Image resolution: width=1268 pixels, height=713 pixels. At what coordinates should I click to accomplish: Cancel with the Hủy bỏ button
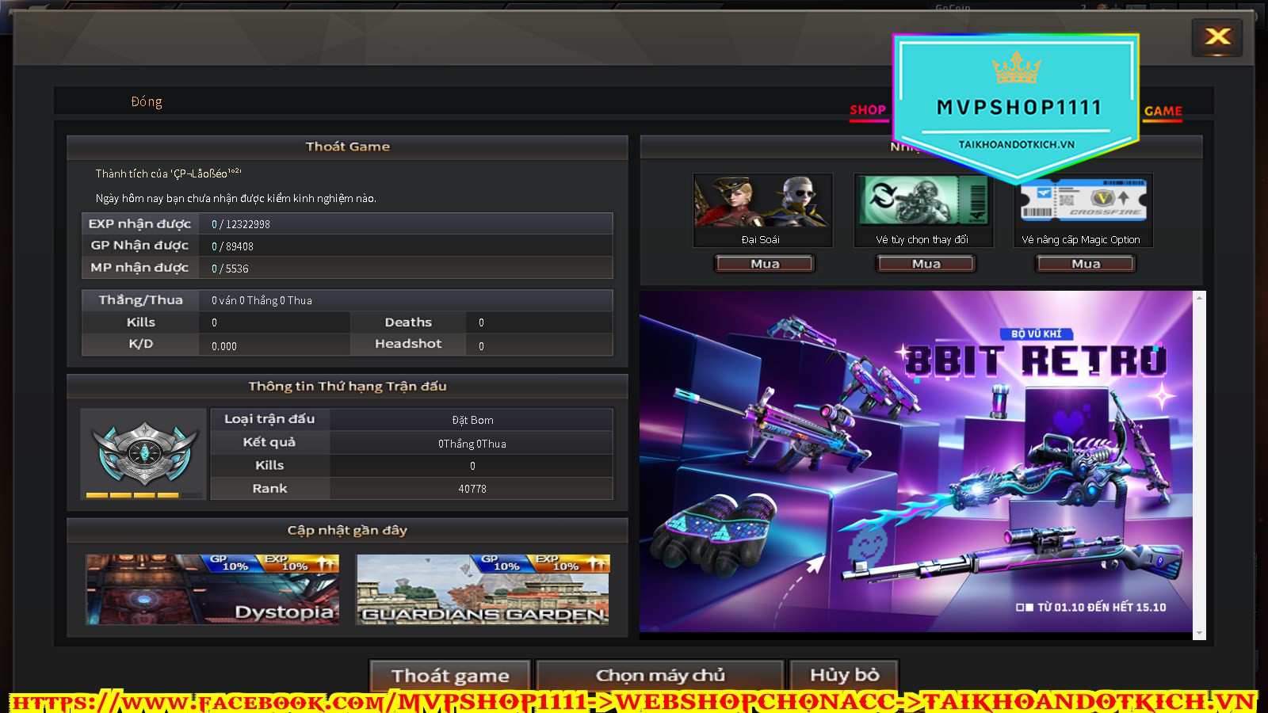[x=844, y=675]
